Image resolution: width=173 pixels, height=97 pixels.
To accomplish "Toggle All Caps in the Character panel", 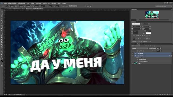I will 138,36.
